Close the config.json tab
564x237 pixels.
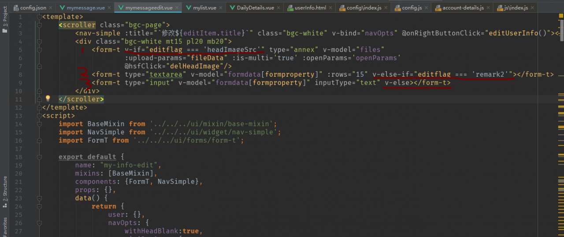point(51,8)
